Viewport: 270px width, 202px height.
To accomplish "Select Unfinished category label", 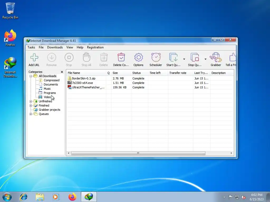I will tap(45, 101).
